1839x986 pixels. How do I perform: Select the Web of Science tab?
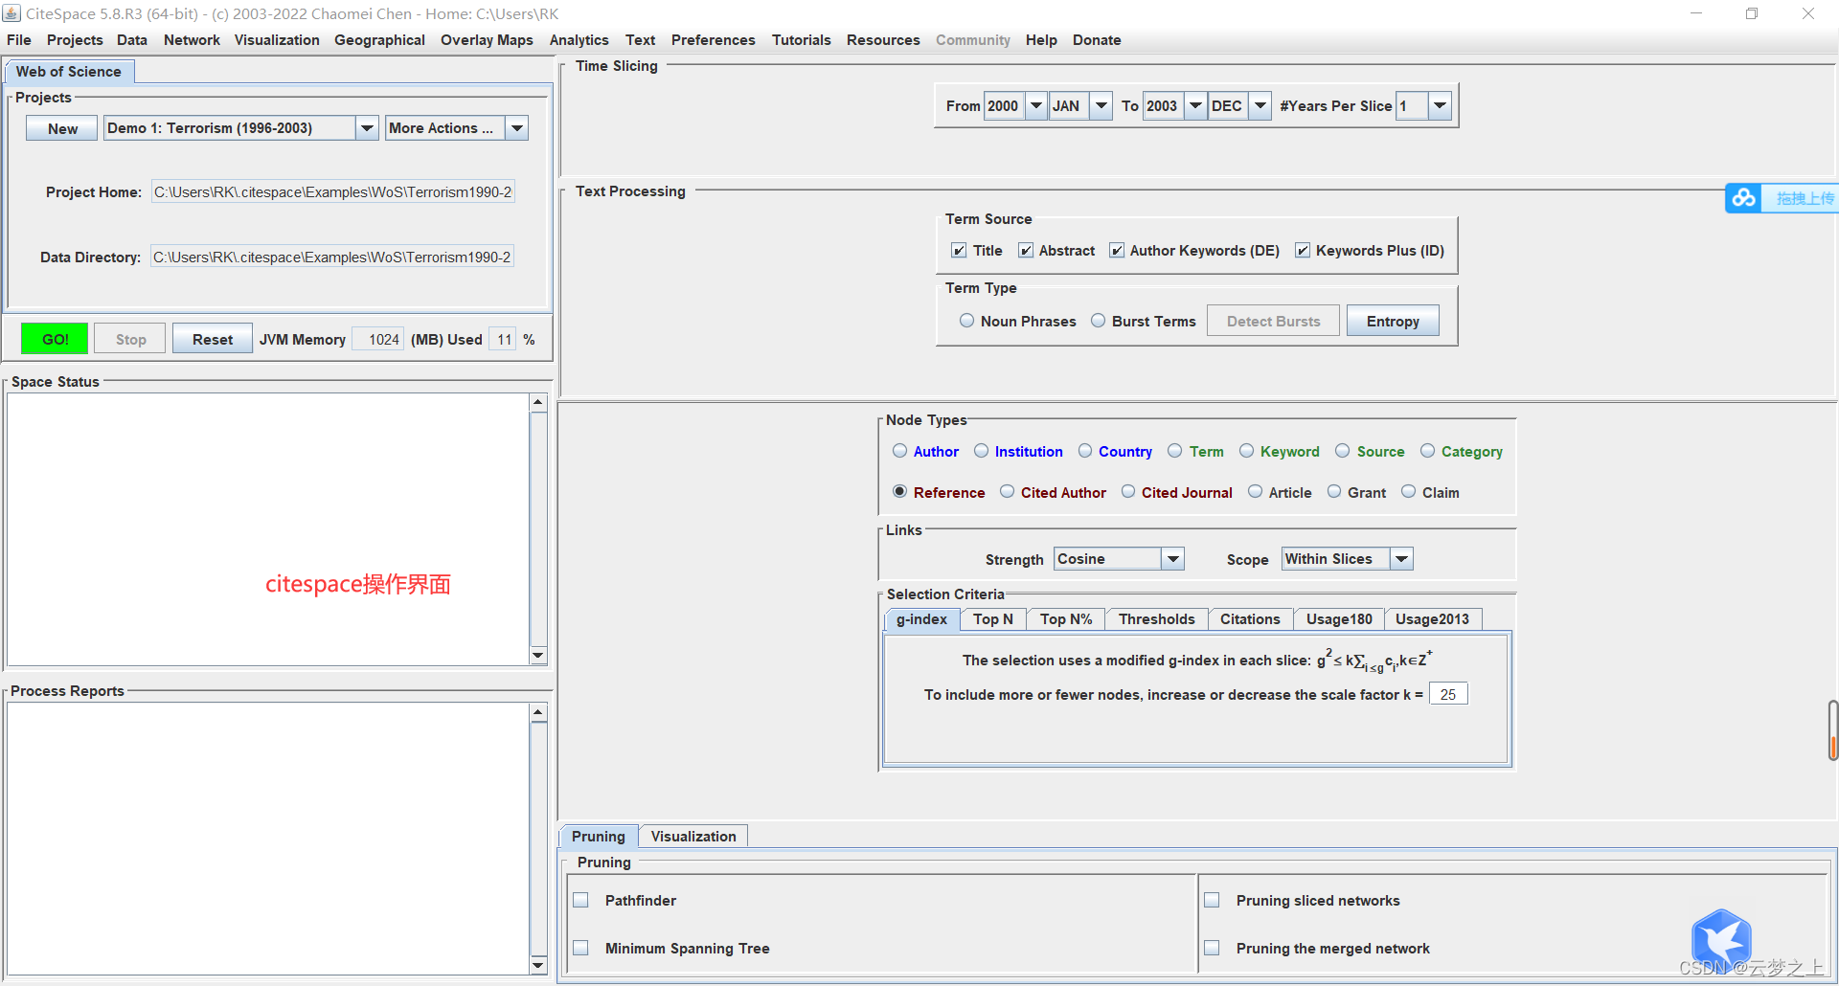69,72
